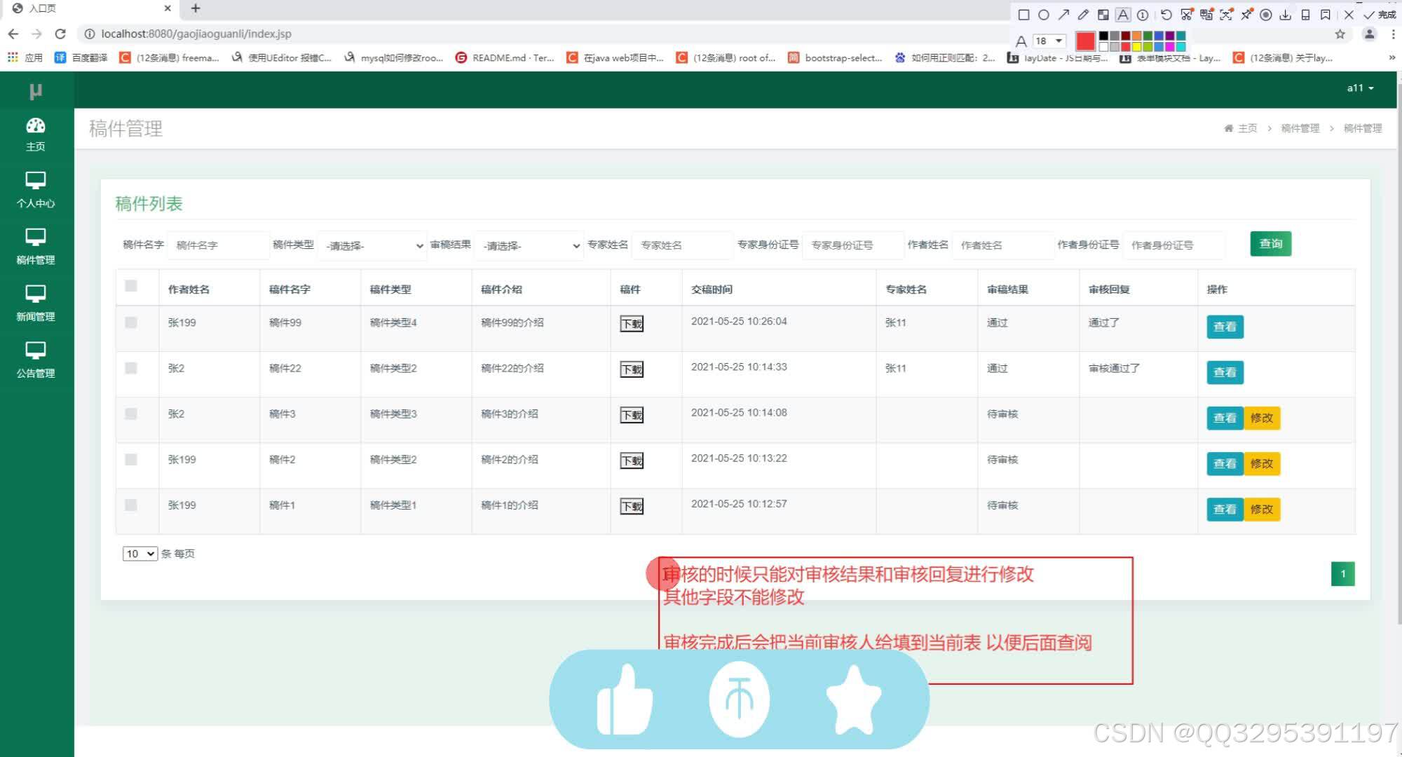Start screen recording with circle icon
The height and width of the screenshot is (757, 1402).
tap(1266, 15)
